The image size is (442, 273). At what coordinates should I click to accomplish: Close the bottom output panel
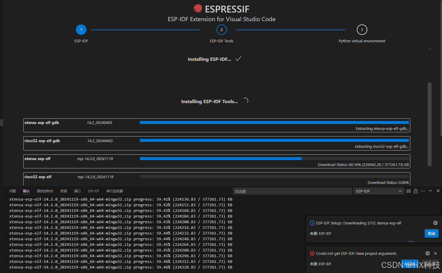(438, 191)
